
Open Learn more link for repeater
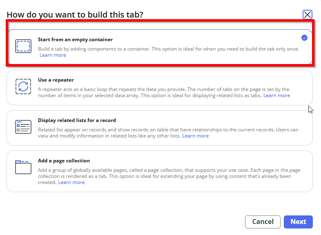click(276, 95)
